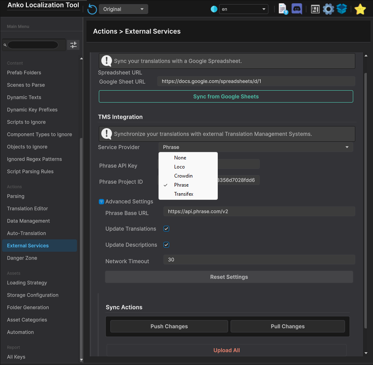
Task: Open Translation Editor in the sidebar
Action: (28, 208)
